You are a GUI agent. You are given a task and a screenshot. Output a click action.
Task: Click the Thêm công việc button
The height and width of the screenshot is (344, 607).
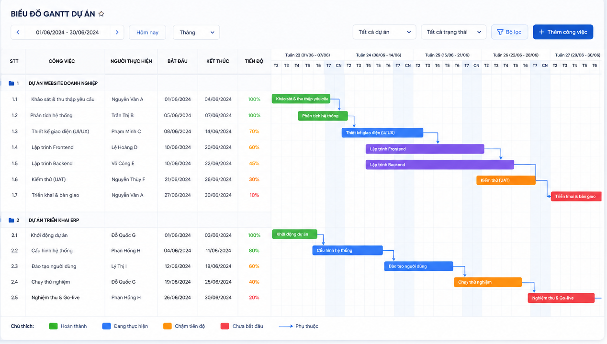[x=563, y=32]
